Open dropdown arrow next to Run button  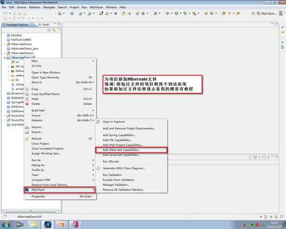[181, 13]
